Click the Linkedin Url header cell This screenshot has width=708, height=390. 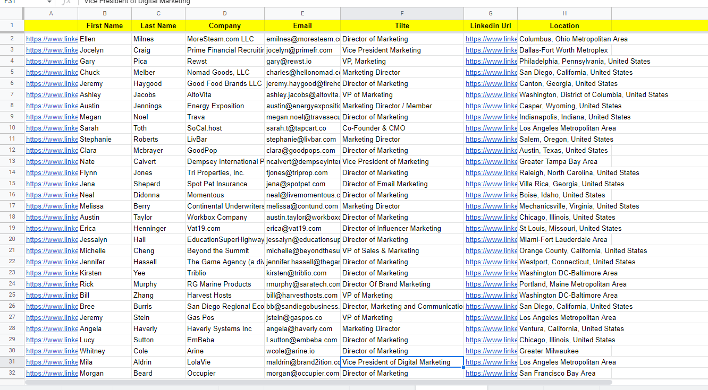pyautogui.click(x=491, y=25)
